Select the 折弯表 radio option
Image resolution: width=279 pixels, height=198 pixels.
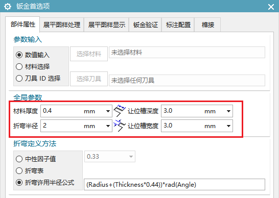(19, 170)
